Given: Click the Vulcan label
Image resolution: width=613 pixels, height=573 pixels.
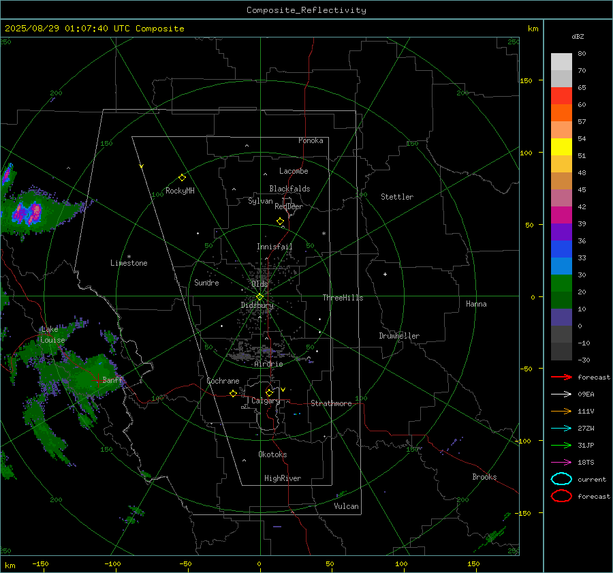Looking at the screenshot, I should click(x=347, y=506).
